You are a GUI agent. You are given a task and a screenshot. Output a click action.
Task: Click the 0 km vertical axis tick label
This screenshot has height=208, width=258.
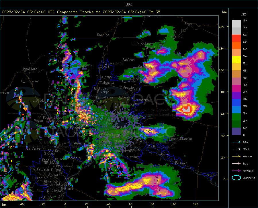pyautogui.click(x=224, y=179)
